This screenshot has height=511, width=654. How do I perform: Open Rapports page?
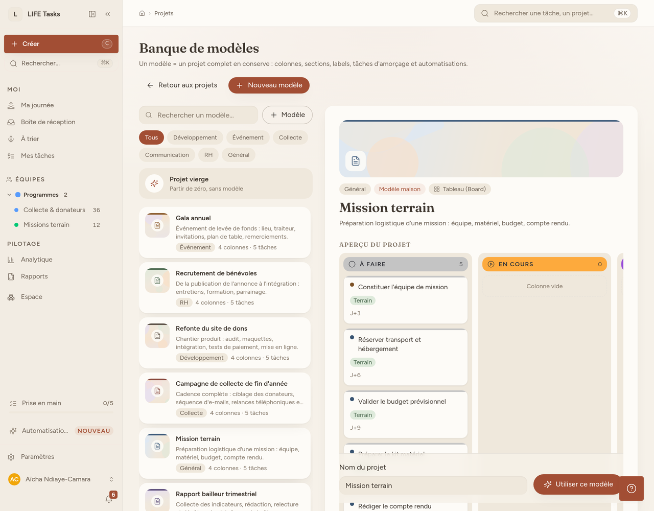[x=61, y=276]
